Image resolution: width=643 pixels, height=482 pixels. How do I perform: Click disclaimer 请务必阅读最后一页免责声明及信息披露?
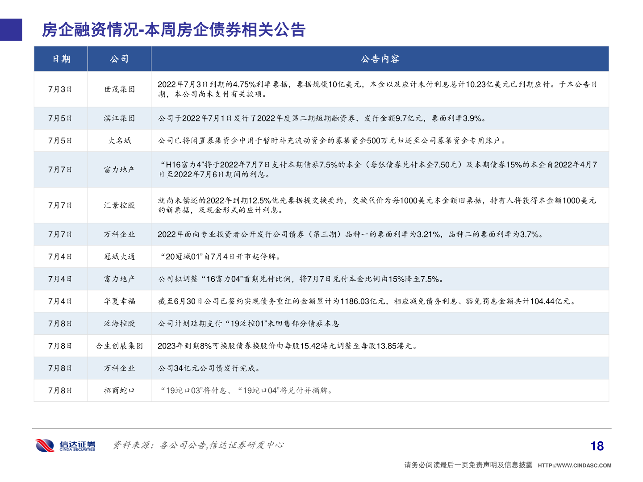pos(468,465)
